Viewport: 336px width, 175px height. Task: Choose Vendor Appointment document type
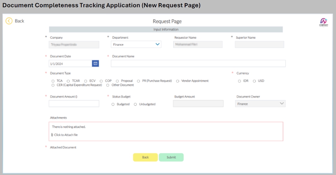178,81
